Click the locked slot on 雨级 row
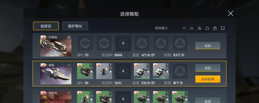 [123, 71]
